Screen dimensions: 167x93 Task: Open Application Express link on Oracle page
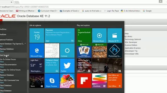(x=133, y=48)
